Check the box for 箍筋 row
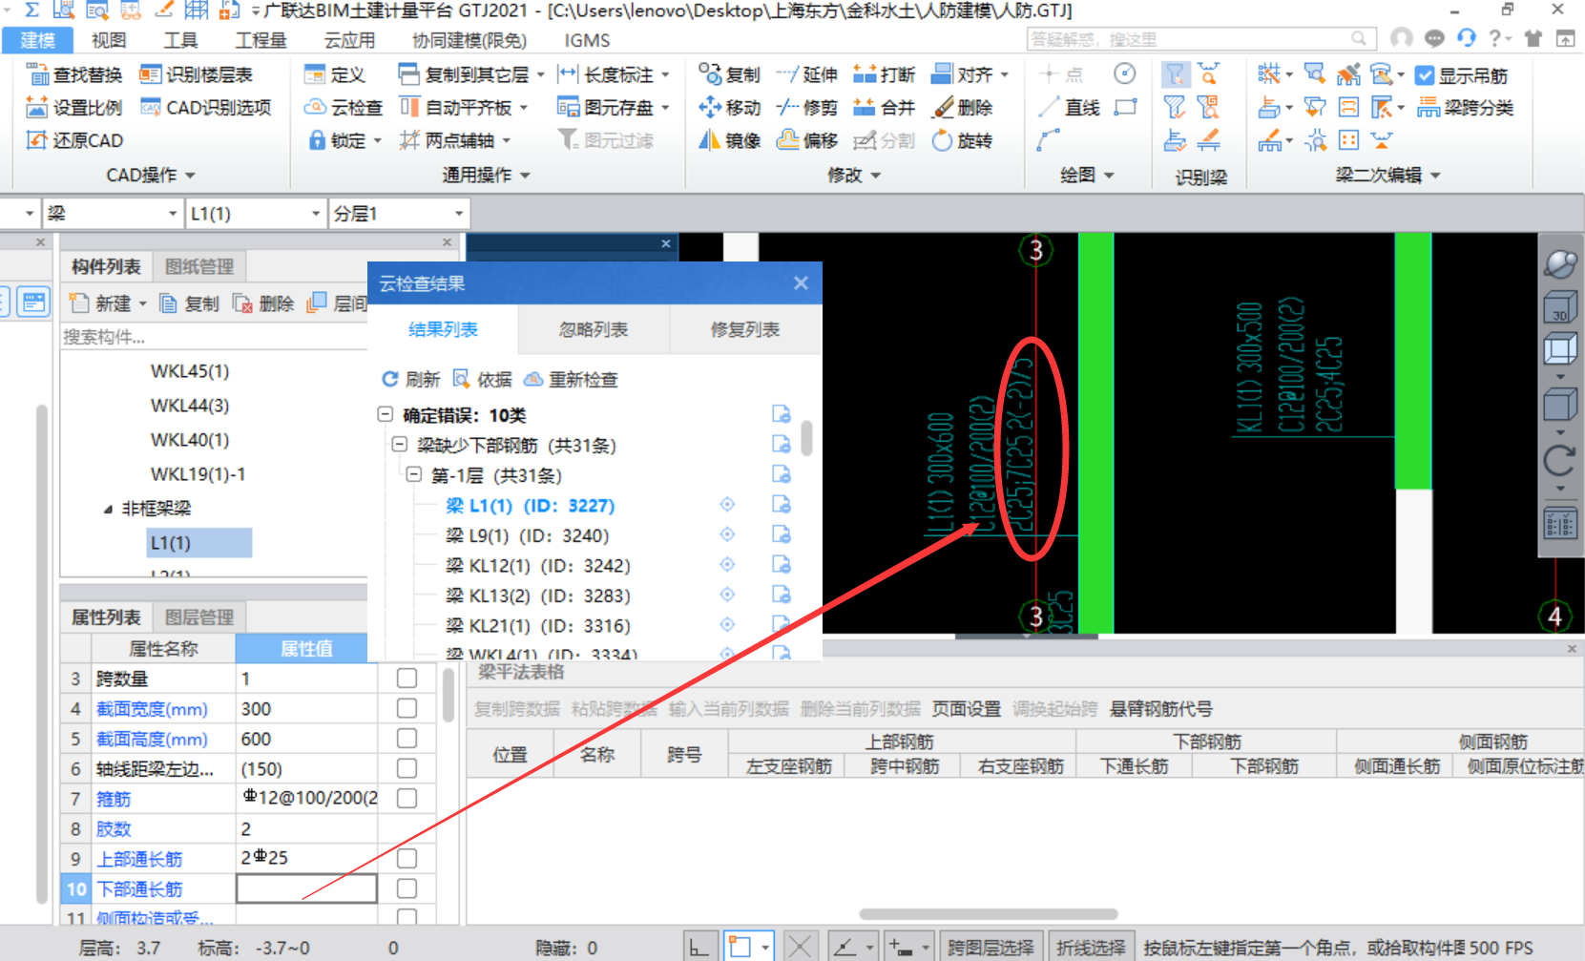The image size is (1585, 961). click(407, 798)
